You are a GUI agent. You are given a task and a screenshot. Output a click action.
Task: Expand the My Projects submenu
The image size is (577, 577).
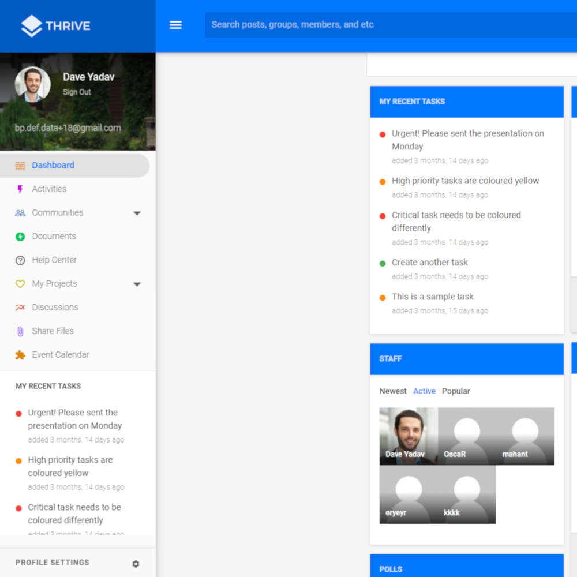tap(137, 283)
